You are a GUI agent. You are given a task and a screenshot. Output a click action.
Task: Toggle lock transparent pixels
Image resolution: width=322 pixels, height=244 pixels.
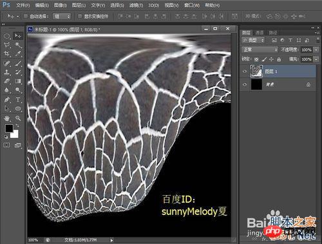click(x=256, y=59)
